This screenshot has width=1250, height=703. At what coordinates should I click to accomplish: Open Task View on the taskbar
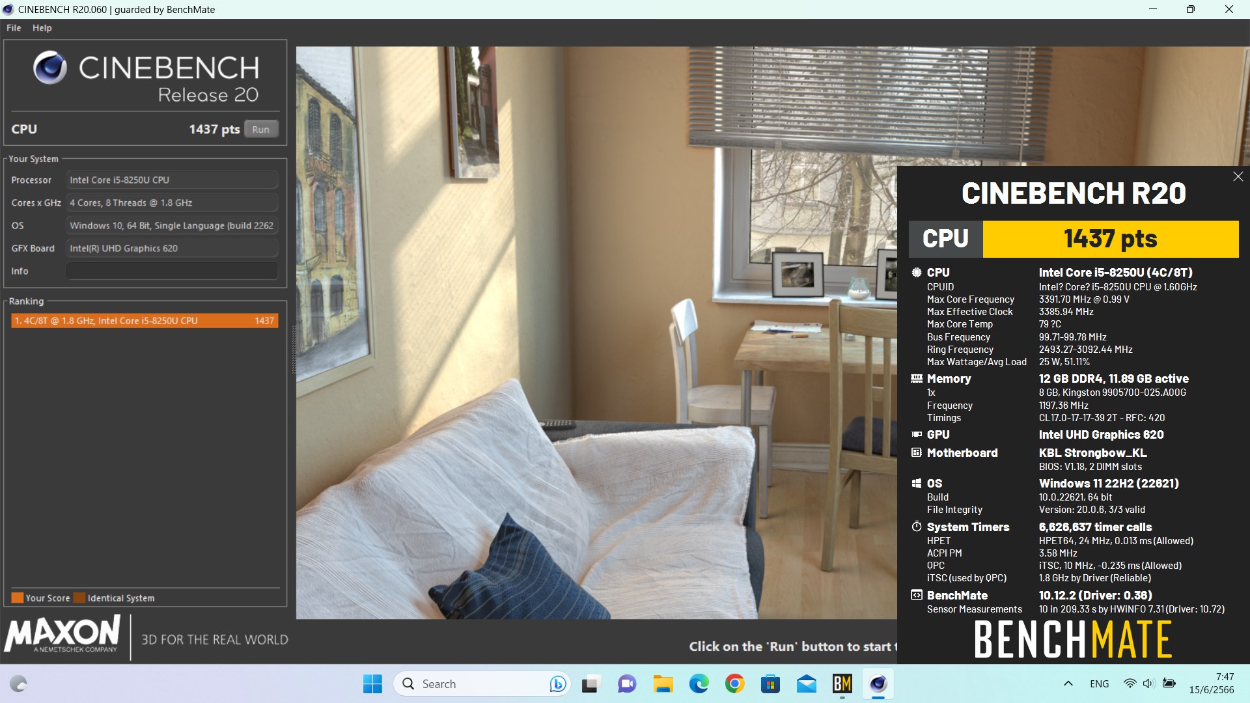click(590, 683)
